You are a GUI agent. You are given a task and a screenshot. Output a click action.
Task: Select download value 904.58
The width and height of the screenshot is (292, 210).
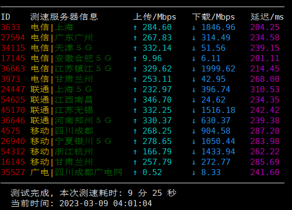tap(216, 131)
